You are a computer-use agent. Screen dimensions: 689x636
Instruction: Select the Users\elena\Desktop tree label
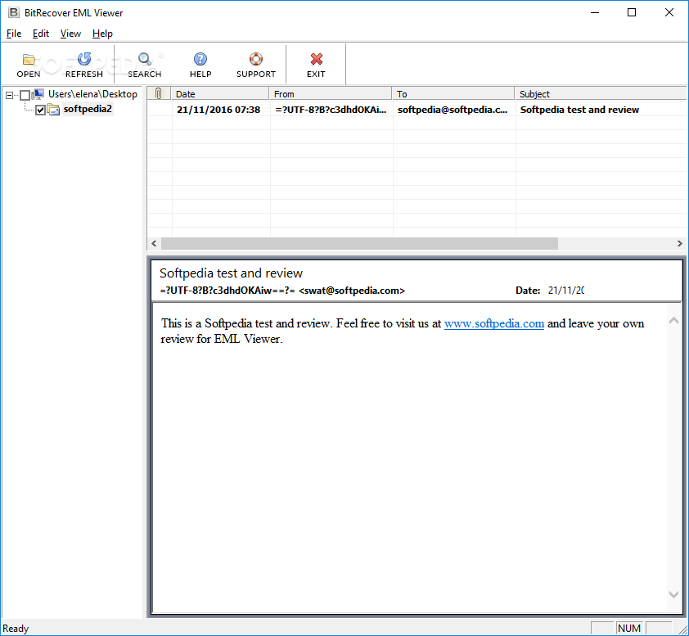[92, 94]
